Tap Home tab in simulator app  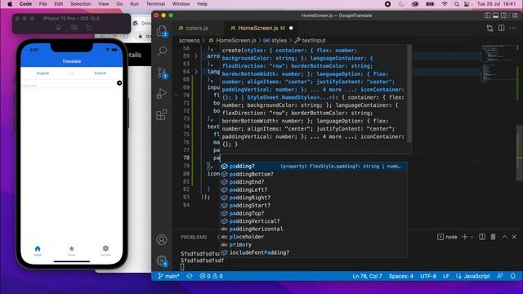coord(38,251)
